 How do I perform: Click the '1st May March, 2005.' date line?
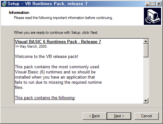point(31,46)
